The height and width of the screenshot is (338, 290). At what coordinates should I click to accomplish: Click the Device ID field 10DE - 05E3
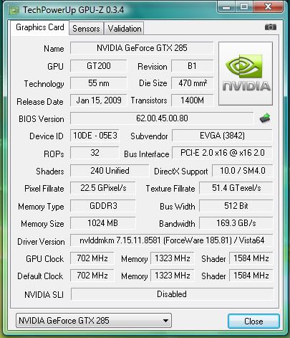95,136
